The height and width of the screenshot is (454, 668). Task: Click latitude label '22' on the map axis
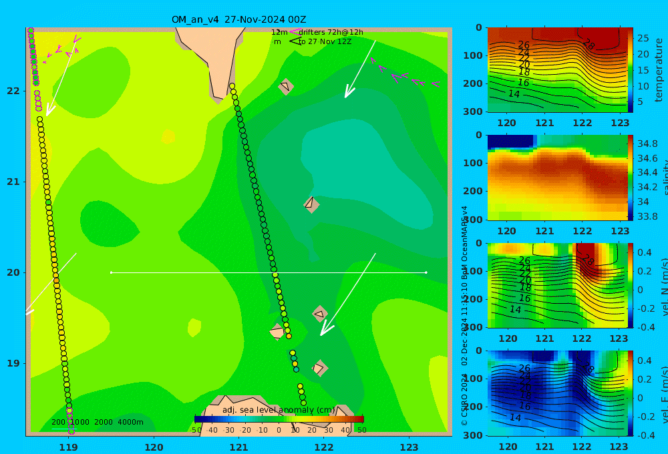pyautogui.click(x=13, y=91)
